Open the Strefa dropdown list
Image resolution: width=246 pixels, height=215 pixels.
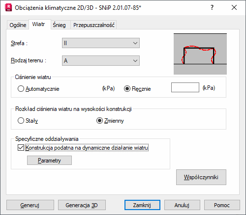[101, 43]
